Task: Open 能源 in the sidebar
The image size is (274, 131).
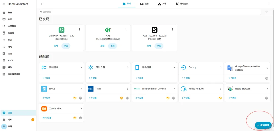Action: tap(18, 40)
